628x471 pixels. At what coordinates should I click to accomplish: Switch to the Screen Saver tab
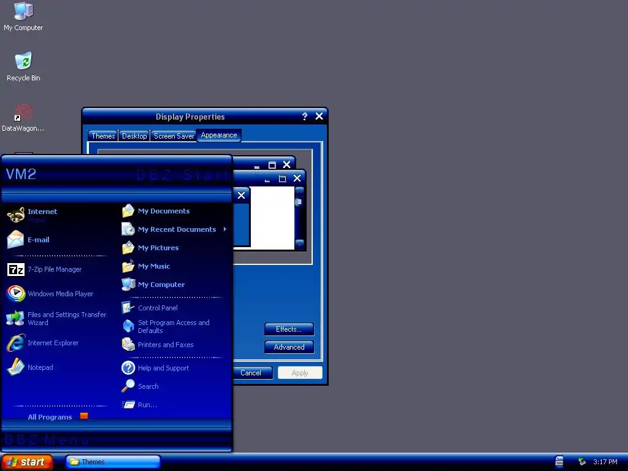(x=174, y=136)
